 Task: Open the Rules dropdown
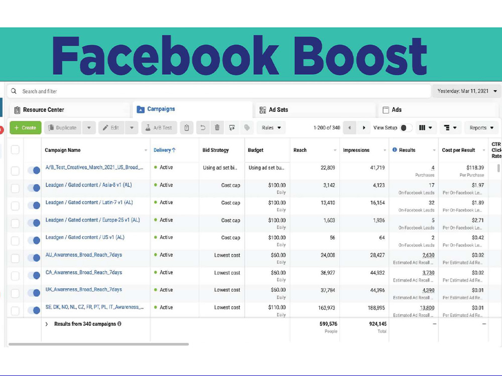tap(271, 127)
